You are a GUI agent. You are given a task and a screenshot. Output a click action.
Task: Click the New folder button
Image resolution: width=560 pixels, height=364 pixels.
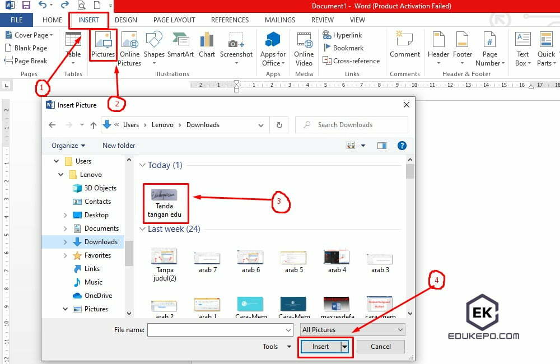pos(118,145)
